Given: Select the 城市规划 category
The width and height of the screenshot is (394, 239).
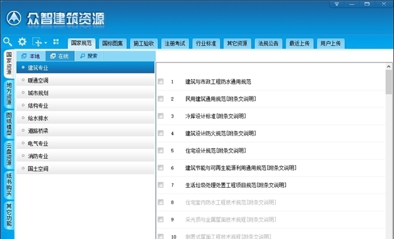Looking at the screenshot, I should click(x=85, y=93).
